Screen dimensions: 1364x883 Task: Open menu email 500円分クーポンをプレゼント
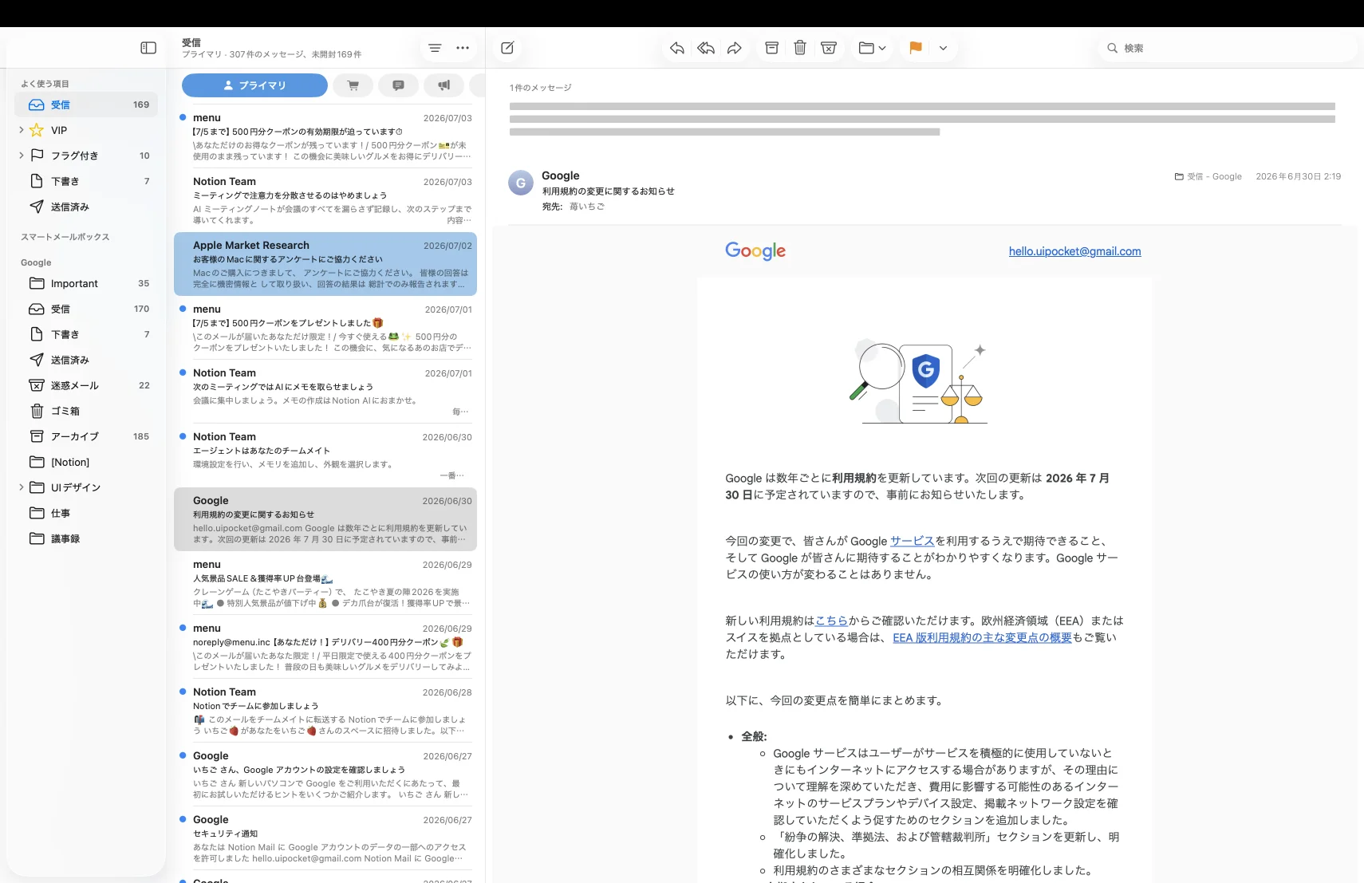click(x=325, y=327)
